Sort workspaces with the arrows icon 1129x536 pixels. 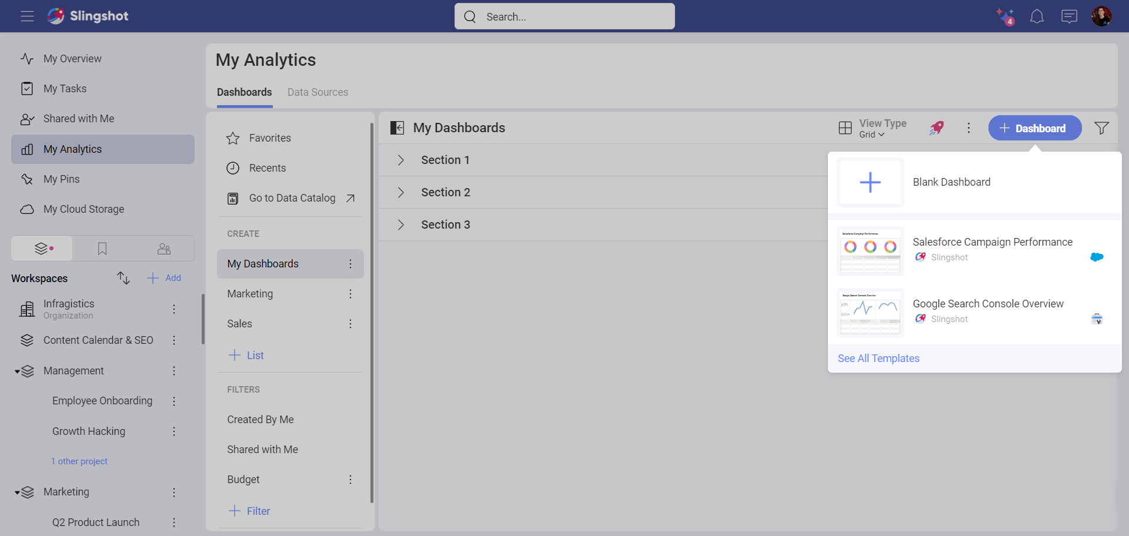123,278
